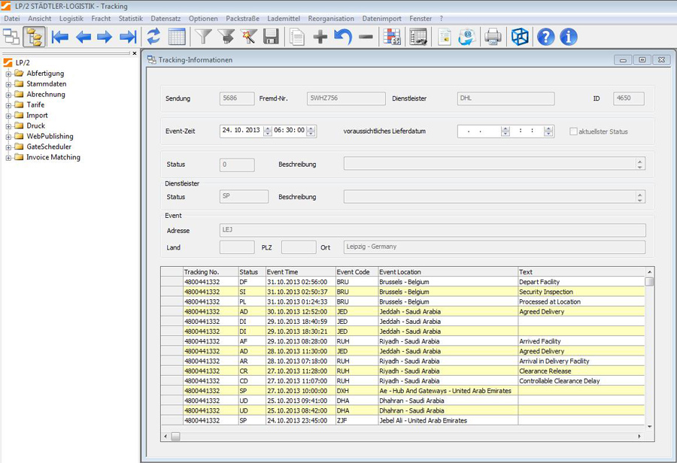Click the table's scroll down arrow
This screenshot has height=463, width=677.
pyautogui.click(x=649, y=427)
